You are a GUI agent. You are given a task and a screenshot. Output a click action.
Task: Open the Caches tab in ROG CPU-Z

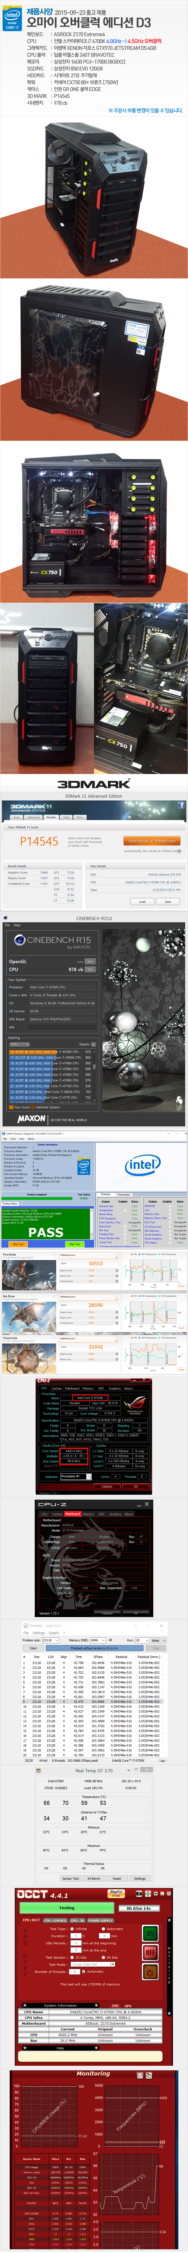coord(57,1388)
